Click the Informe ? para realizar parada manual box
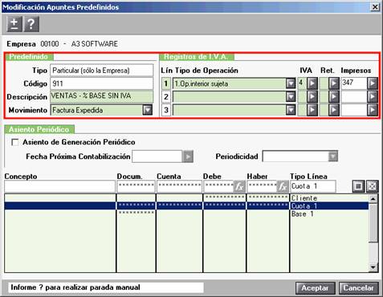The width and height of the screenshot is (383, 297). (106, 287)
